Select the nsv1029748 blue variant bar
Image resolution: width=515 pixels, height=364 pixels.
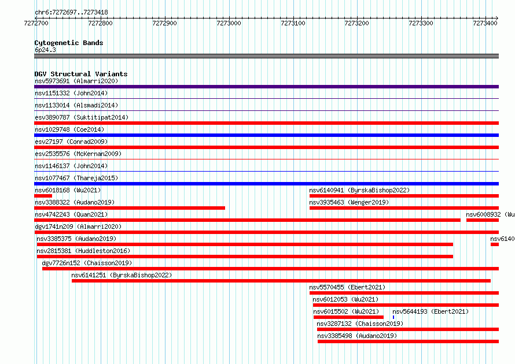pyautogui.click(x=266, y=135)
